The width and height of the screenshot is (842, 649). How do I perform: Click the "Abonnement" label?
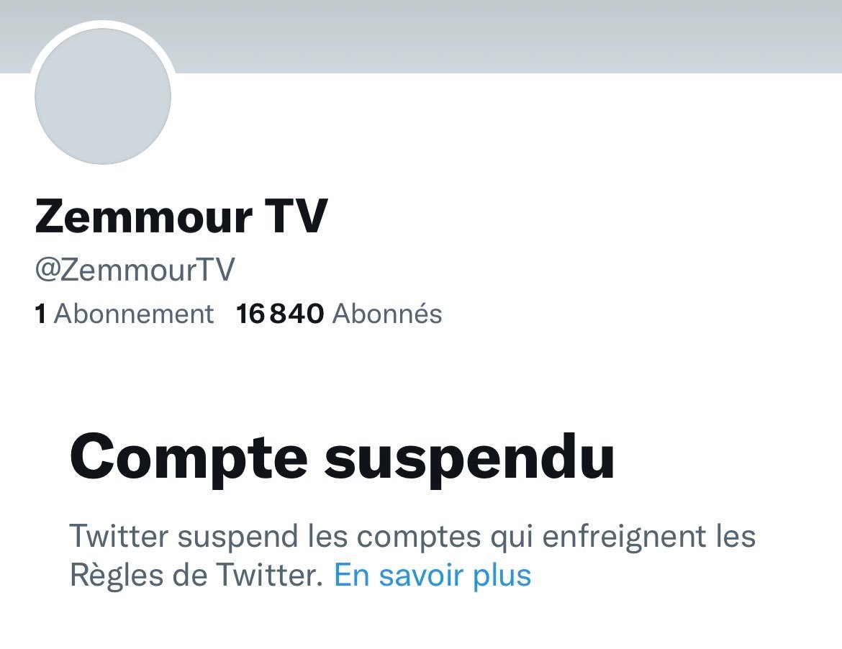point(134,314)
